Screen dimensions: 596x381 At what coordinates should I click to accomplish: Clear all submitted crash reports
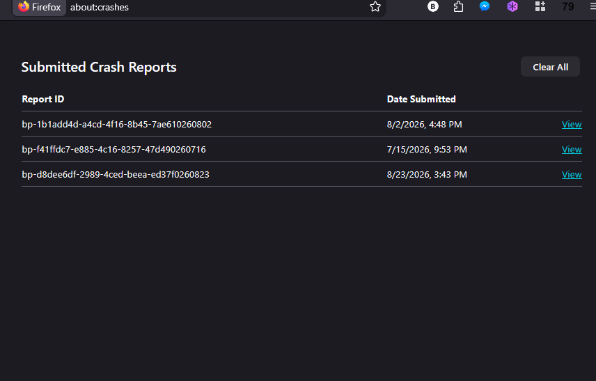pyautogui.click(x=550, y=67)
